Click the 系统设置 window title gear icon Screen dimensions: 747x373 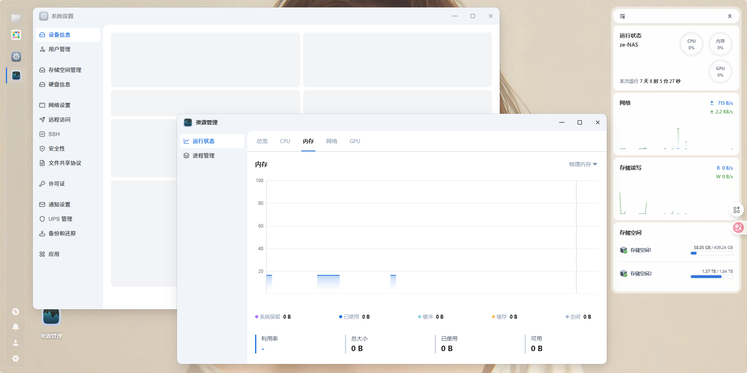pos(44,16)
